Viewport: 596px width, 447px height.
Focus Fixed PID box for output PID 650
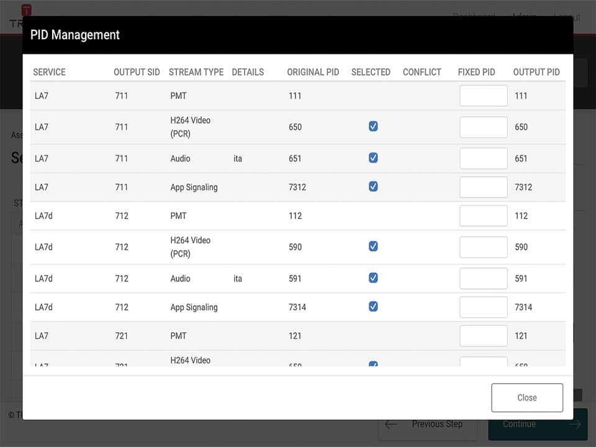click(x=483, y=127)
